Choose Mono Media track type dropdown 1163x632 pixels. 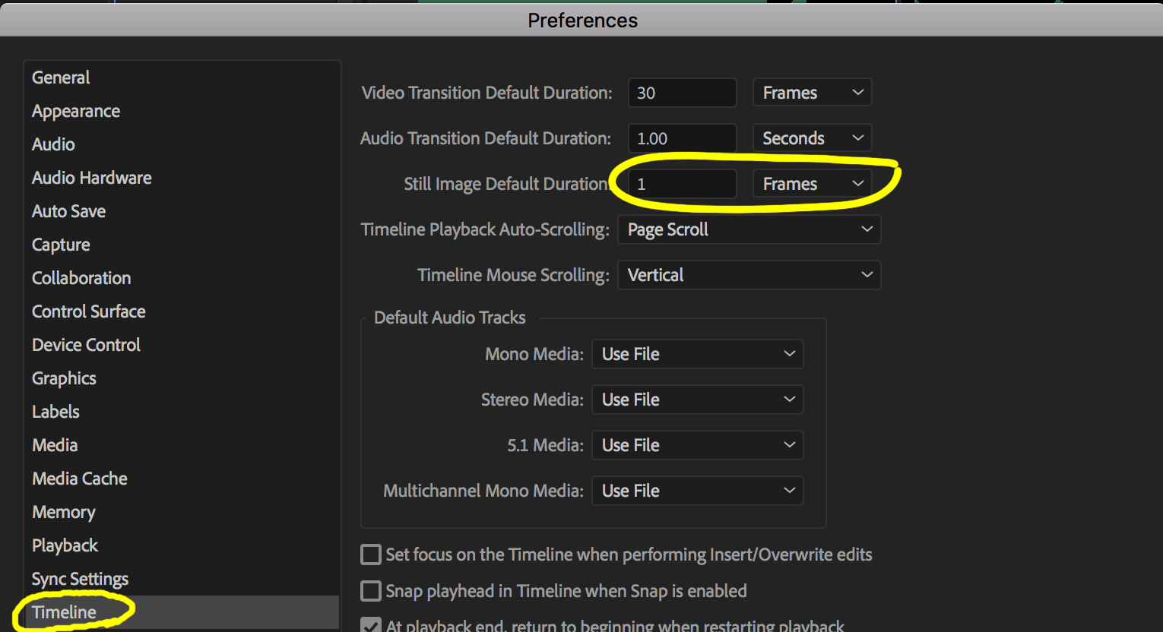[x=697, y=354]
